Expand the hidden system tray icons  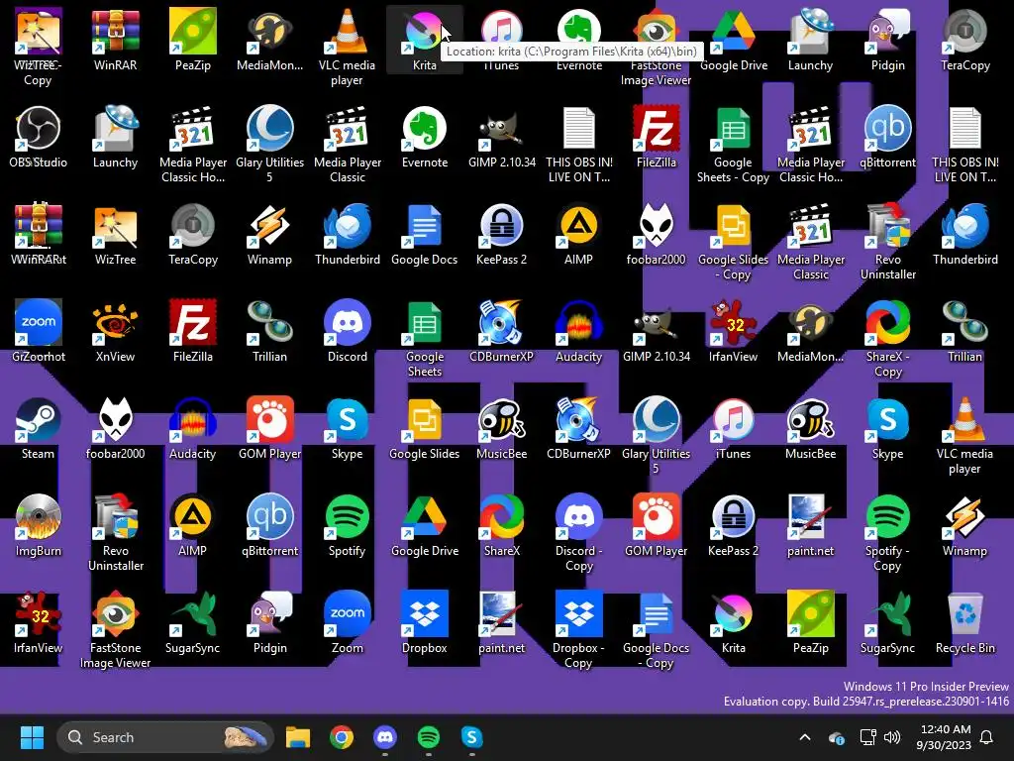[x=805, y=737]
